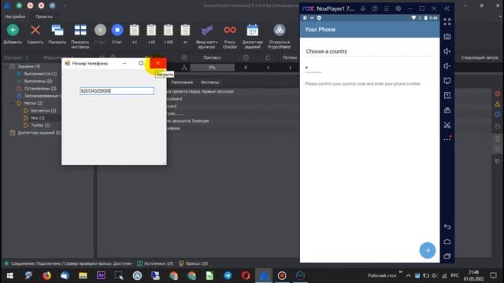Image resolution: width=504 pixels, height=283 pixels.
Task: Switch to the Расписание tab
Action: 182,82
